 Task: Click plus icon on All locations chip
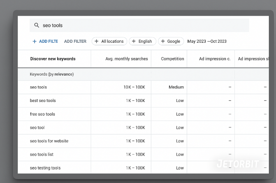click(x=97, y=41)
